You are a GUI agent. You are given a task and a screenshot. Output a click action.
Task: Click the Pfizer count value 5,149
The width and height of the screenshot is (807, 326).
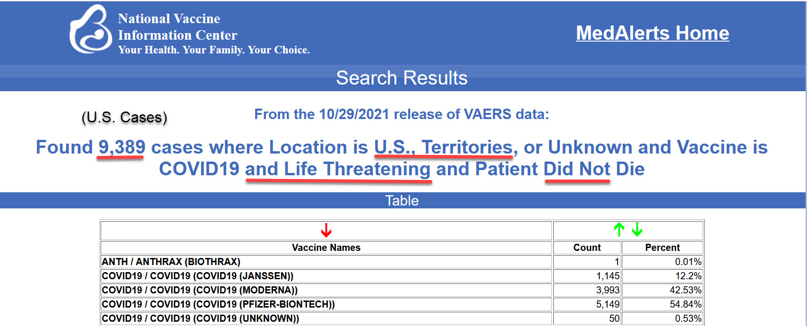point(608,304)
